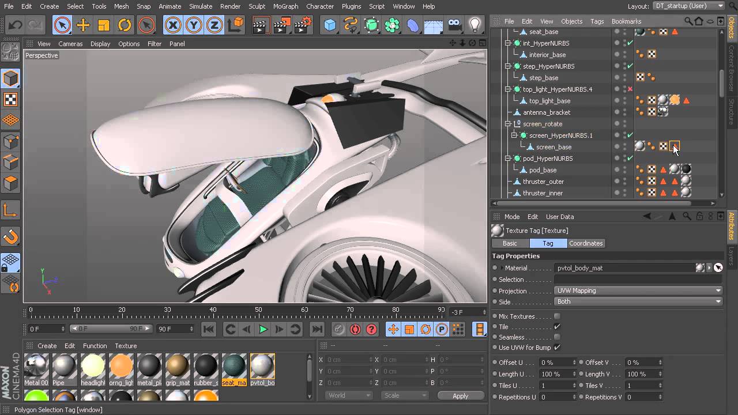738x415 pixels.
Task: Click the Material pvtol_body_mat field
Action: click(x=625, y=268)
